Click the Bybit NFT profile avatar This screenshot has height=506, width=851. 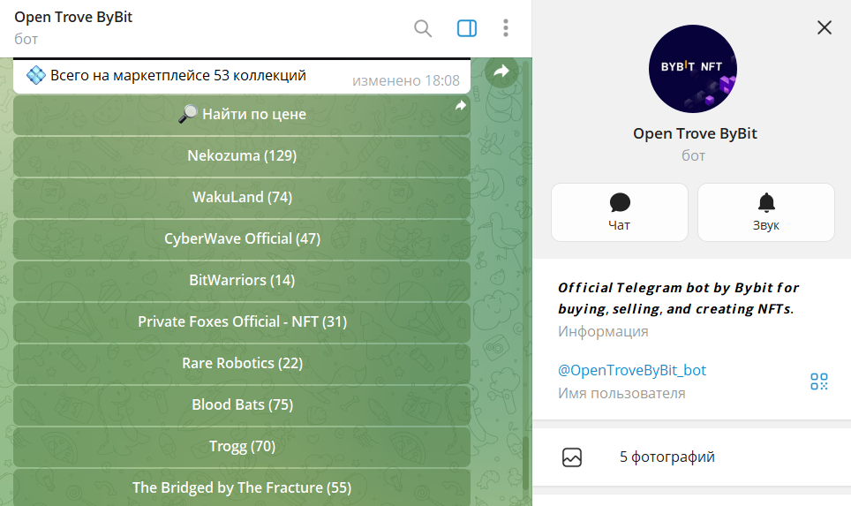pos(692,69)
